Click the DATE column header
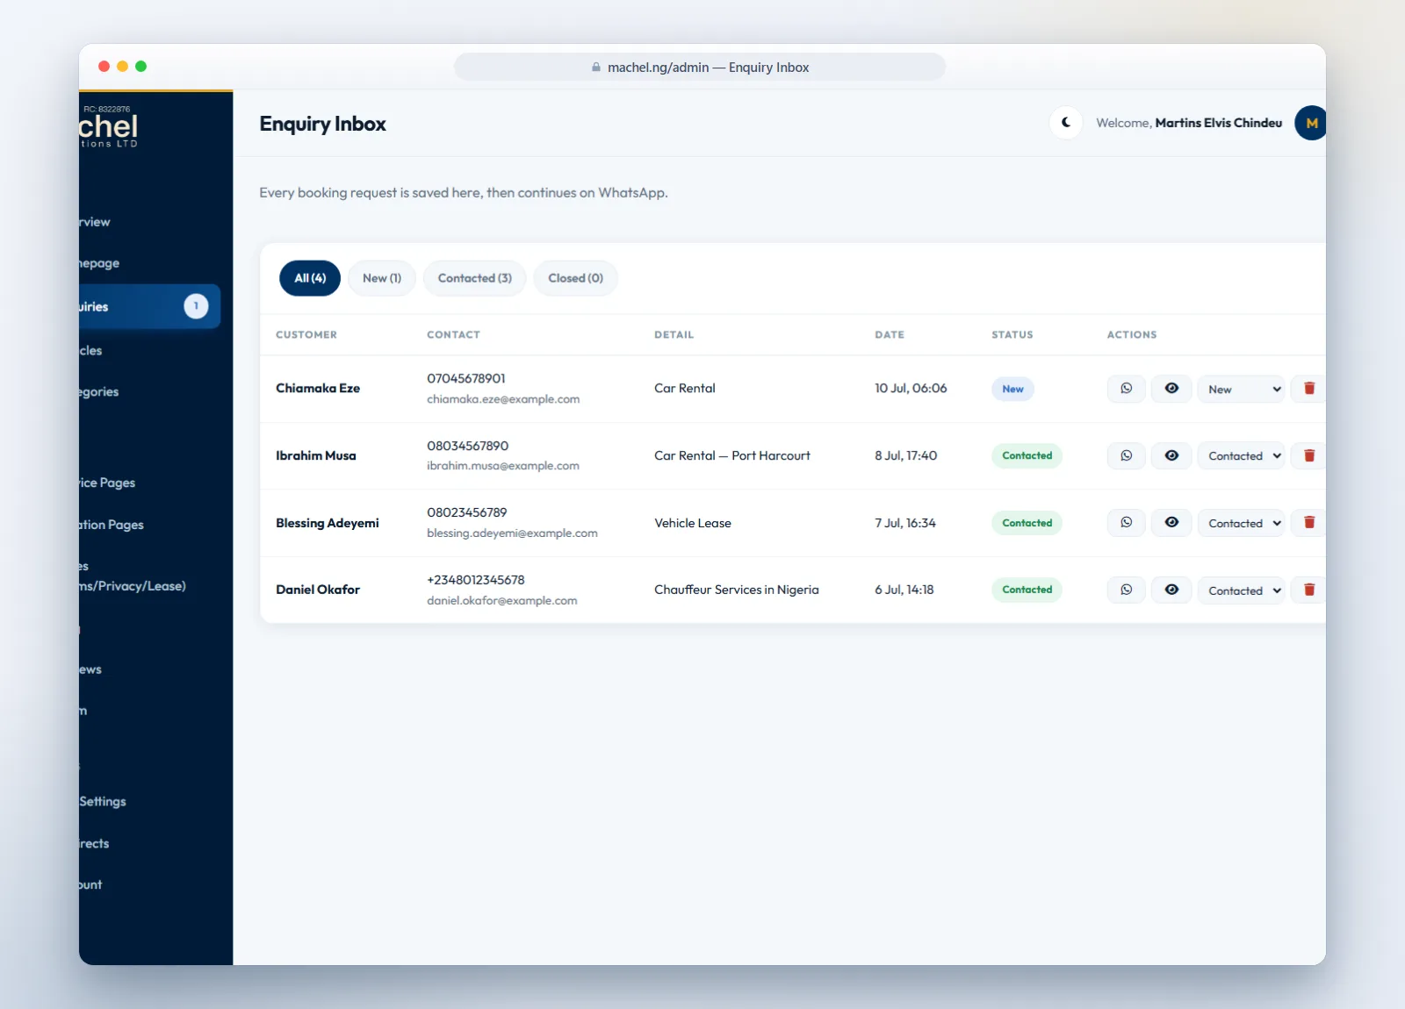Image resolution: width=1405 pixels, height=1009 pixels. coord(890,334)
